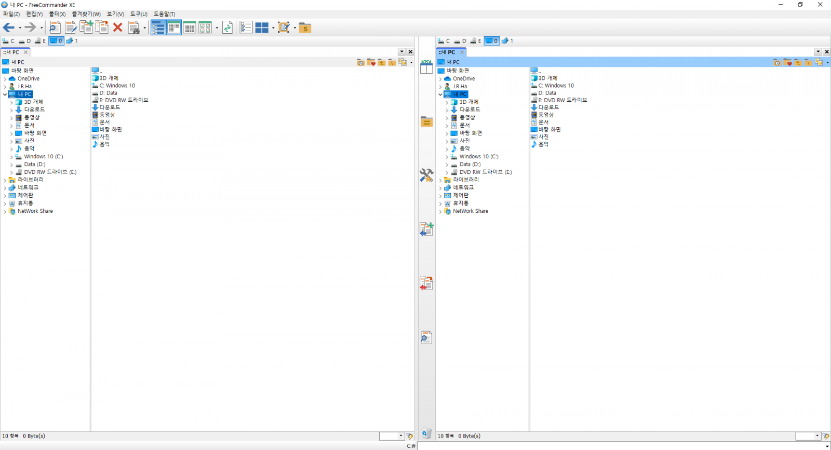
Task: Open file search with the binoculars icon
Action: click(135, 28)
